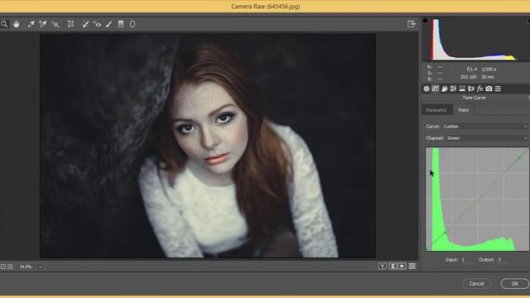The height and width of the screenshot is (298, 530).
Task: Click the Cancel button
Action: click(476, 283)
